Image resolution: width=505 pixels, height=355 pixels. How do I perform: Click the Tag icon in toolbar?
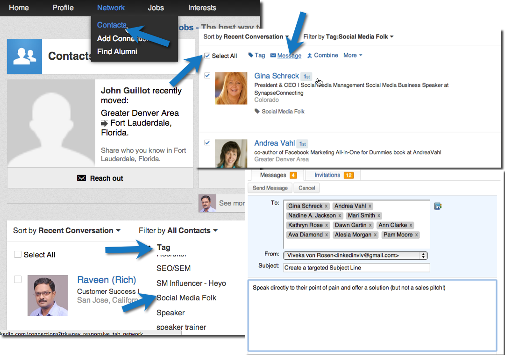pos(250,55)
